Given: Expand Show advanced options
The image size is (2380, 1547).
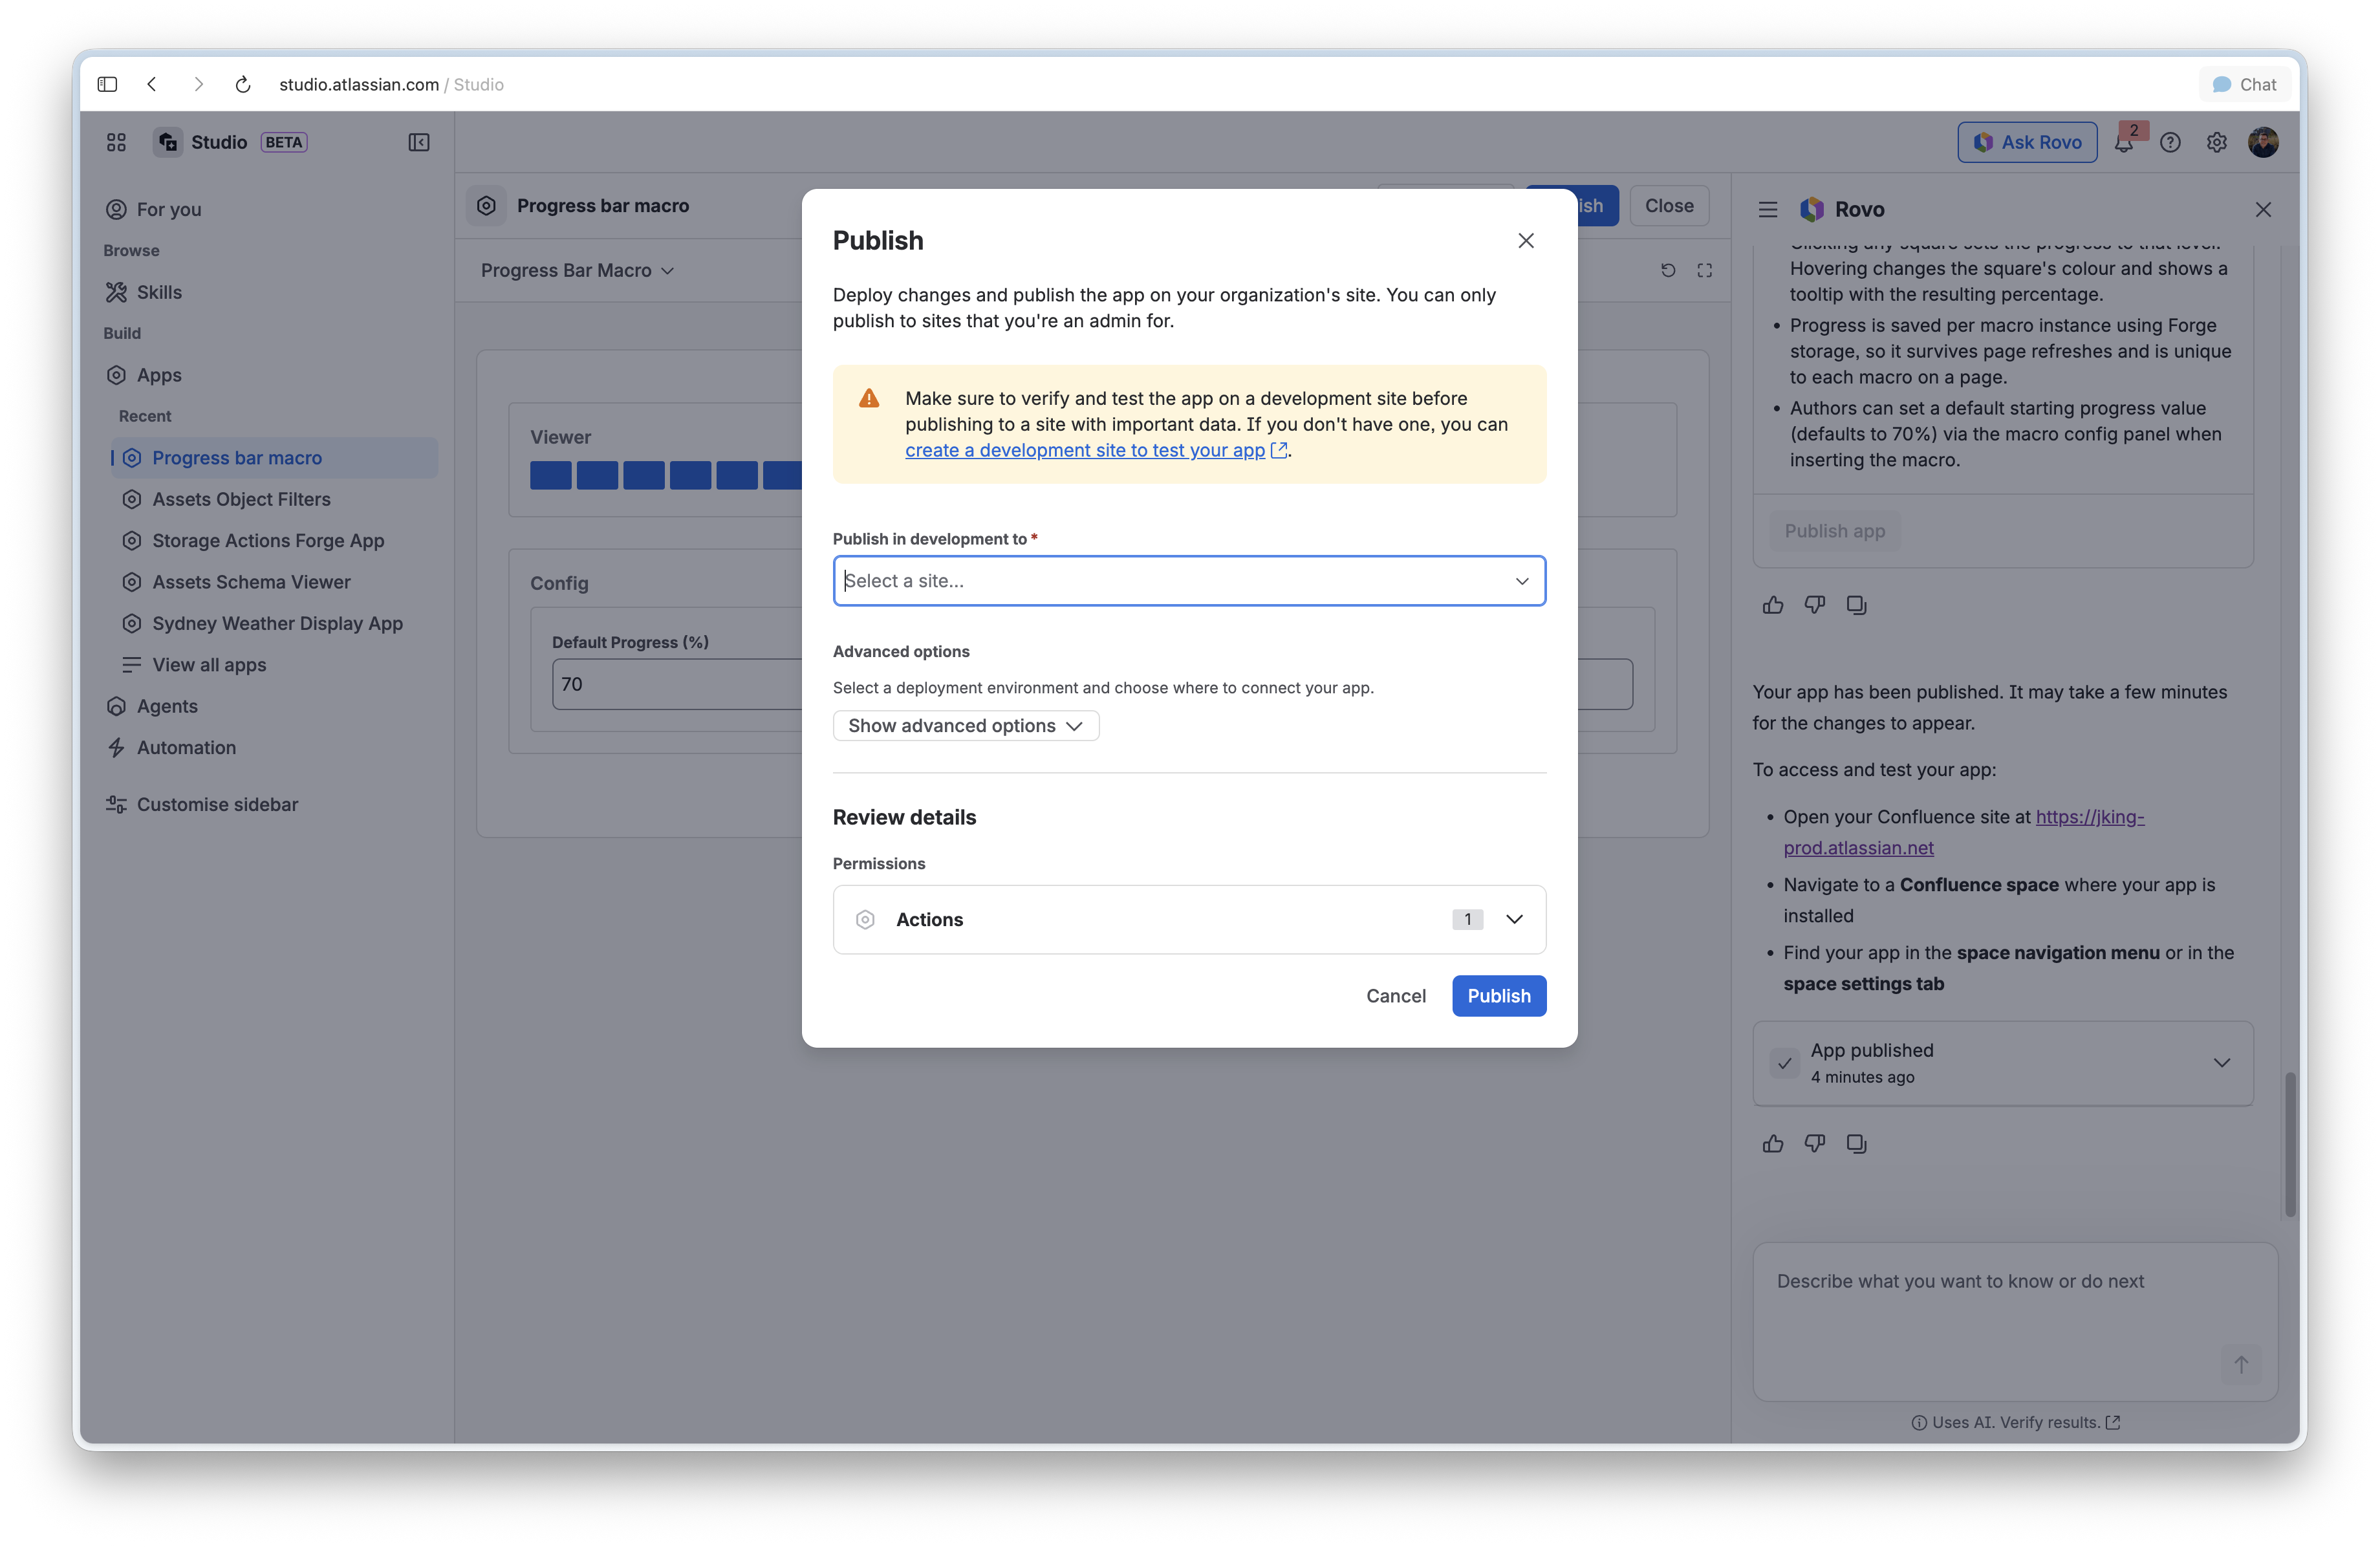Looking at the screenshot, I should pyautogui.click(x=965, y=725).
